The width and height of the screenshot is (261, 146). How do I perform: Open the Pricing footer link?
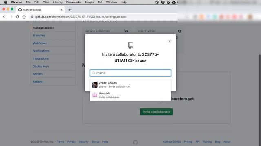click(x=188, y=142)
